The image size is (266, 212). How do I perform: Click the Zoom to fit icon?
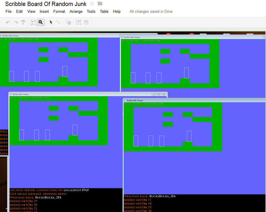[x=33, y=22]
